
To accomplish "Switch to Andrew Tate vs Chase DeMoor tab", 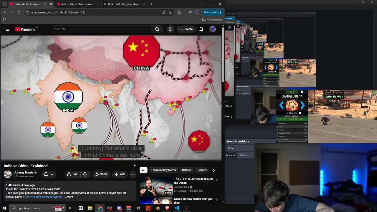I will coord(77,4).
